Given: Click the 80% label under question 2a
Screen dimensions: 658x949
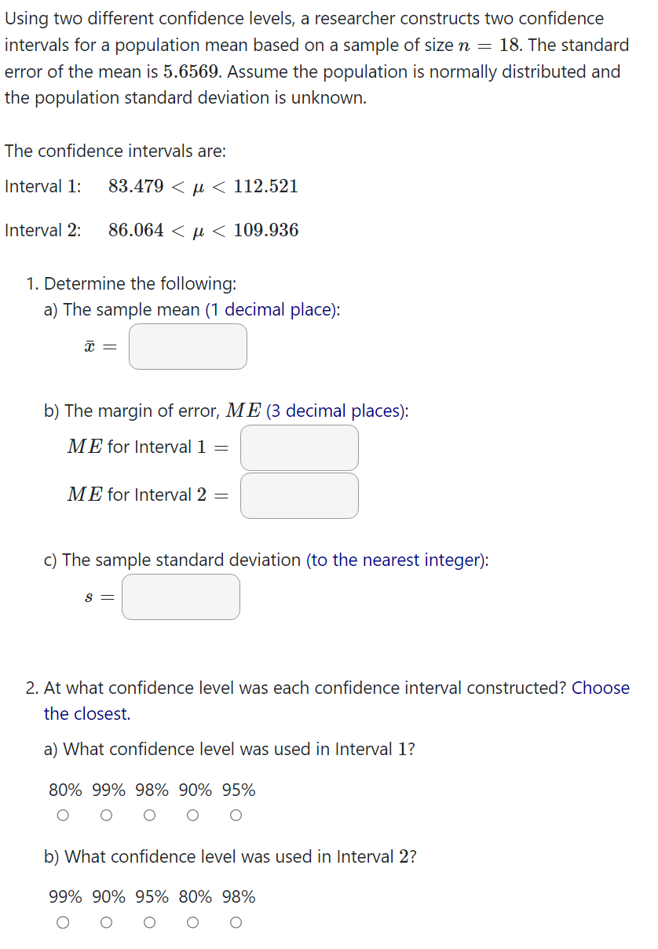Looking at the screenshot, I should [x=64, y=790].
